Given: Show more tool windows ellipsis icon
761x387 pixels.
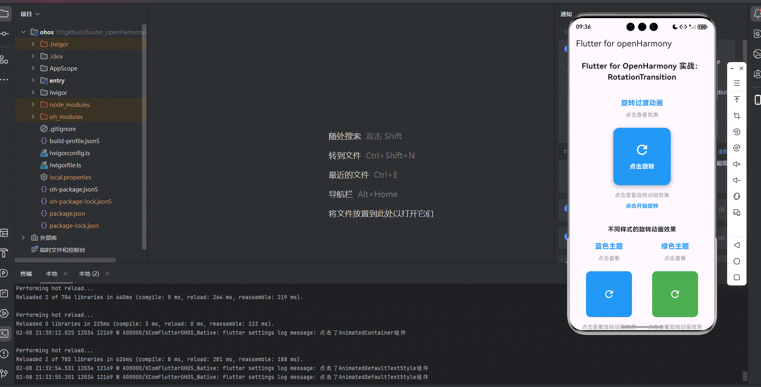Looking at the screenshot, I should [4, 80].
